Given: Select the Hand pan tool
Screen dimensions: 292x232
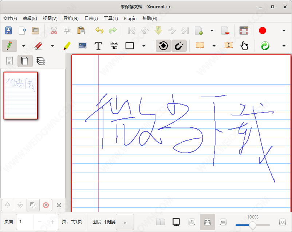Looking at the screenshot, I should (x=244, y=46).
